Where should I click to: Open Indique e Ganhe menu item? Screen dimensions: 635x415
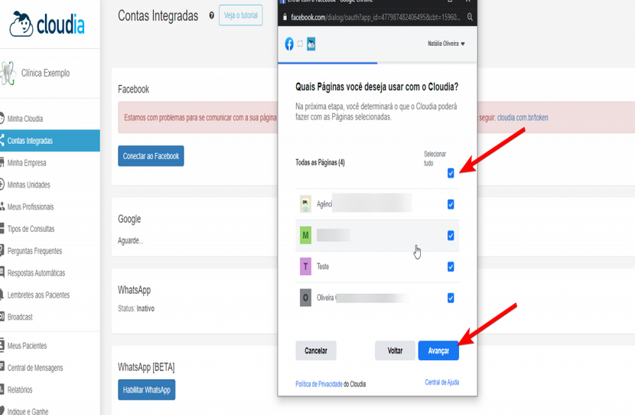tap(50, 410)
